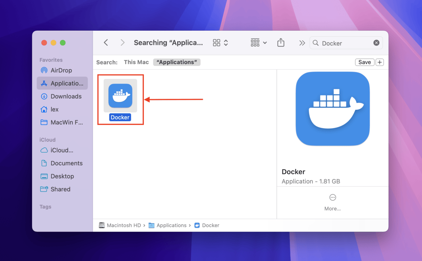Go back with the left chevron

[106, 42]
